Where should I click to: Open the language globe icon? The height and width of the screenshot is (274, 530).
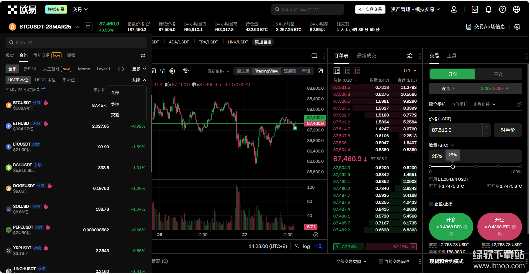tap(516, 9)
